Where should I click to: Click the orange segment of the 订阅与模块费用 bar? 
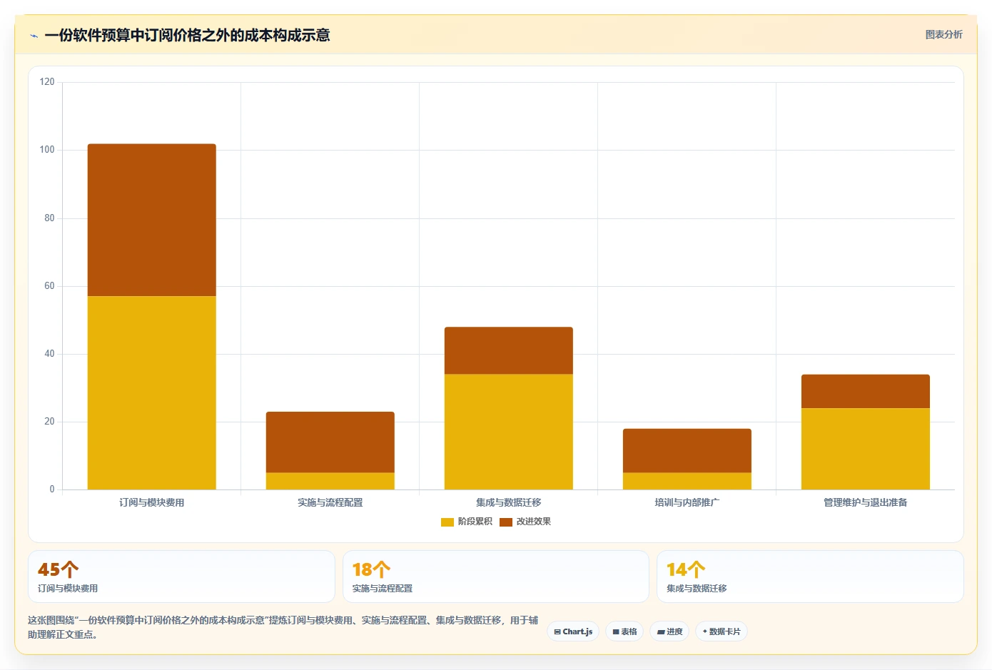[152, 220]
